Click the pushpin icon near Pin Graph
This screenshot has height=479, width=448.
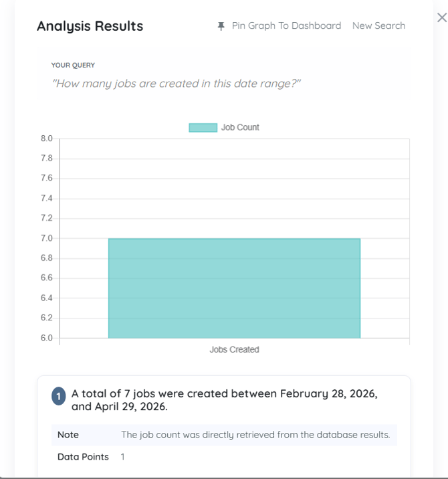[221, 26]
